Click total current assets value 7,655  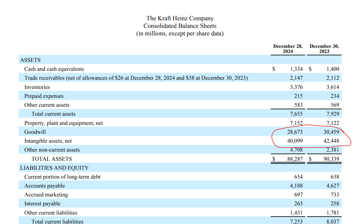click(x=296, y=114)
